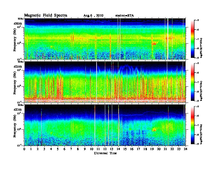Click the "Universal Time" axis title

point(105,153)
